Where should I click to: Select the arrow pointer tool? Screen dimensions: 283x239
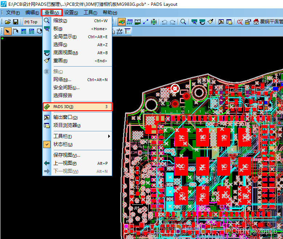coord(7,31)
